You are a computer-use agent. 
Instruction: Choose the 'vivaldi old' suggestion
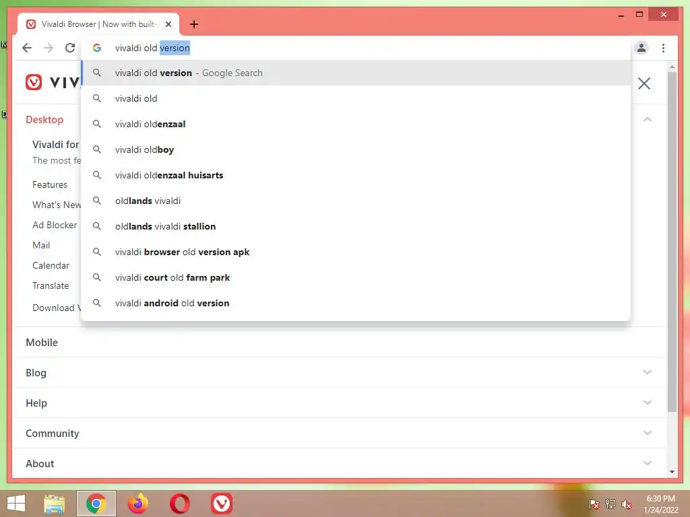[356, 98]
